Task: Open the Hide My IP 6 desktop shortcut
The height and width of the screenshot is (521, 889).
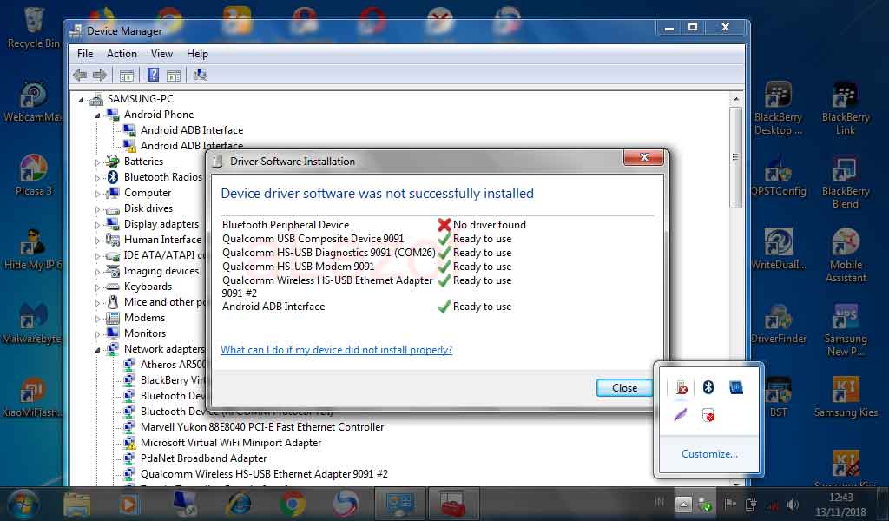Action: point(33,249)
